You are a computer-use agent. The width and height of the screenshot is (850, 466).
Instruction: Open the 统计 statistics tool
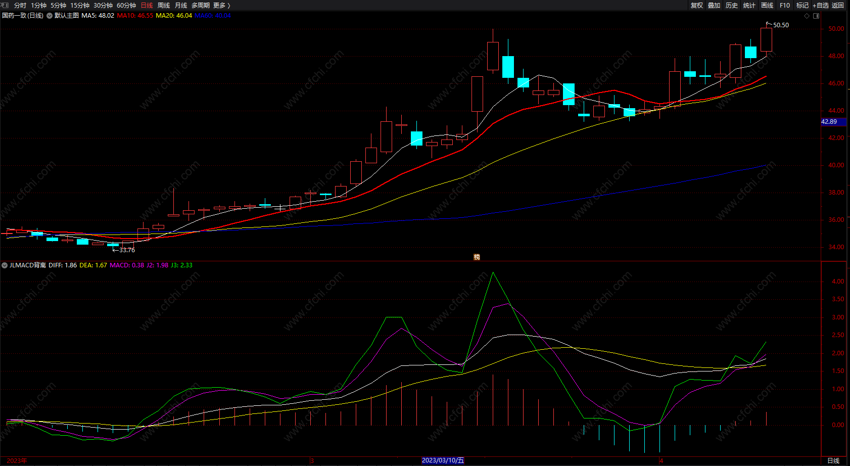[749, 5]
